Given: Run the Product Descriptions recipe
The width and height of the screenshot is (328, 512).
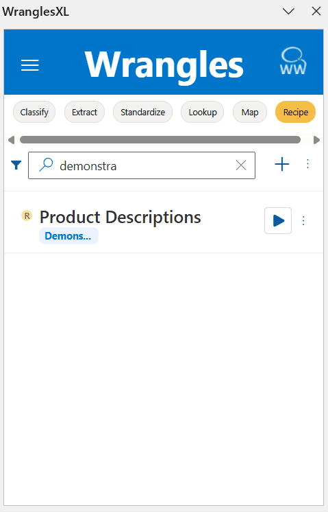Looking at the screenshot, I should pos(278,220).
